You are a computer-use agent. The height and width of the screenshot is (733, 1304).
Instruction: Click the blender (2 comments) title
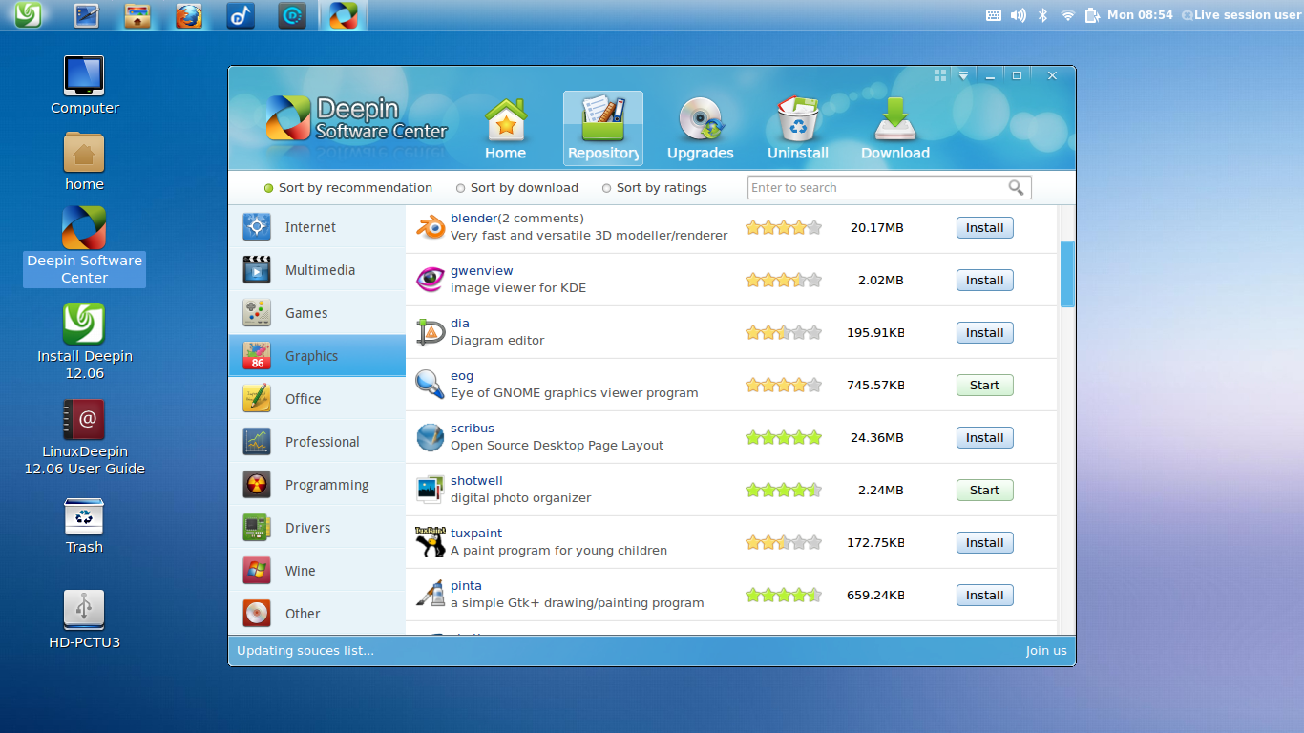(516, 218)
